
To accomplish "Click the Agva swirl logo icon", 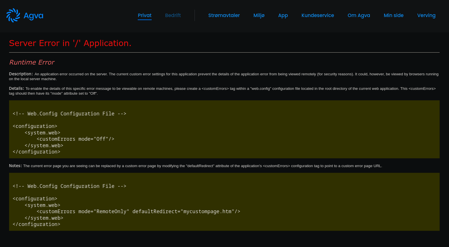I will click(x=13, y=15).
